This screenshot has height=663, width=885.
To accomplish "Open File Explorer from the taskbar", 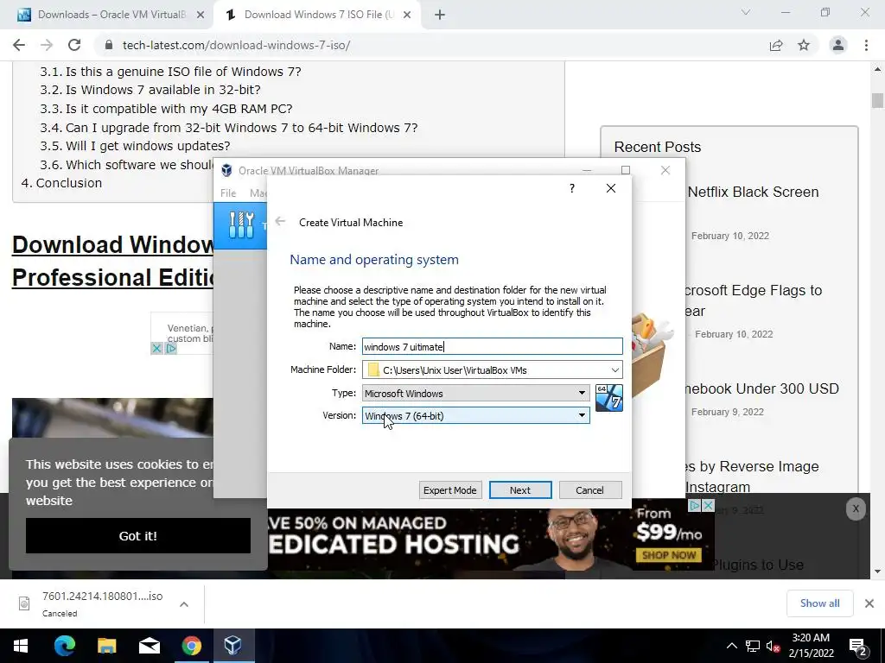I will click(106, 646).
